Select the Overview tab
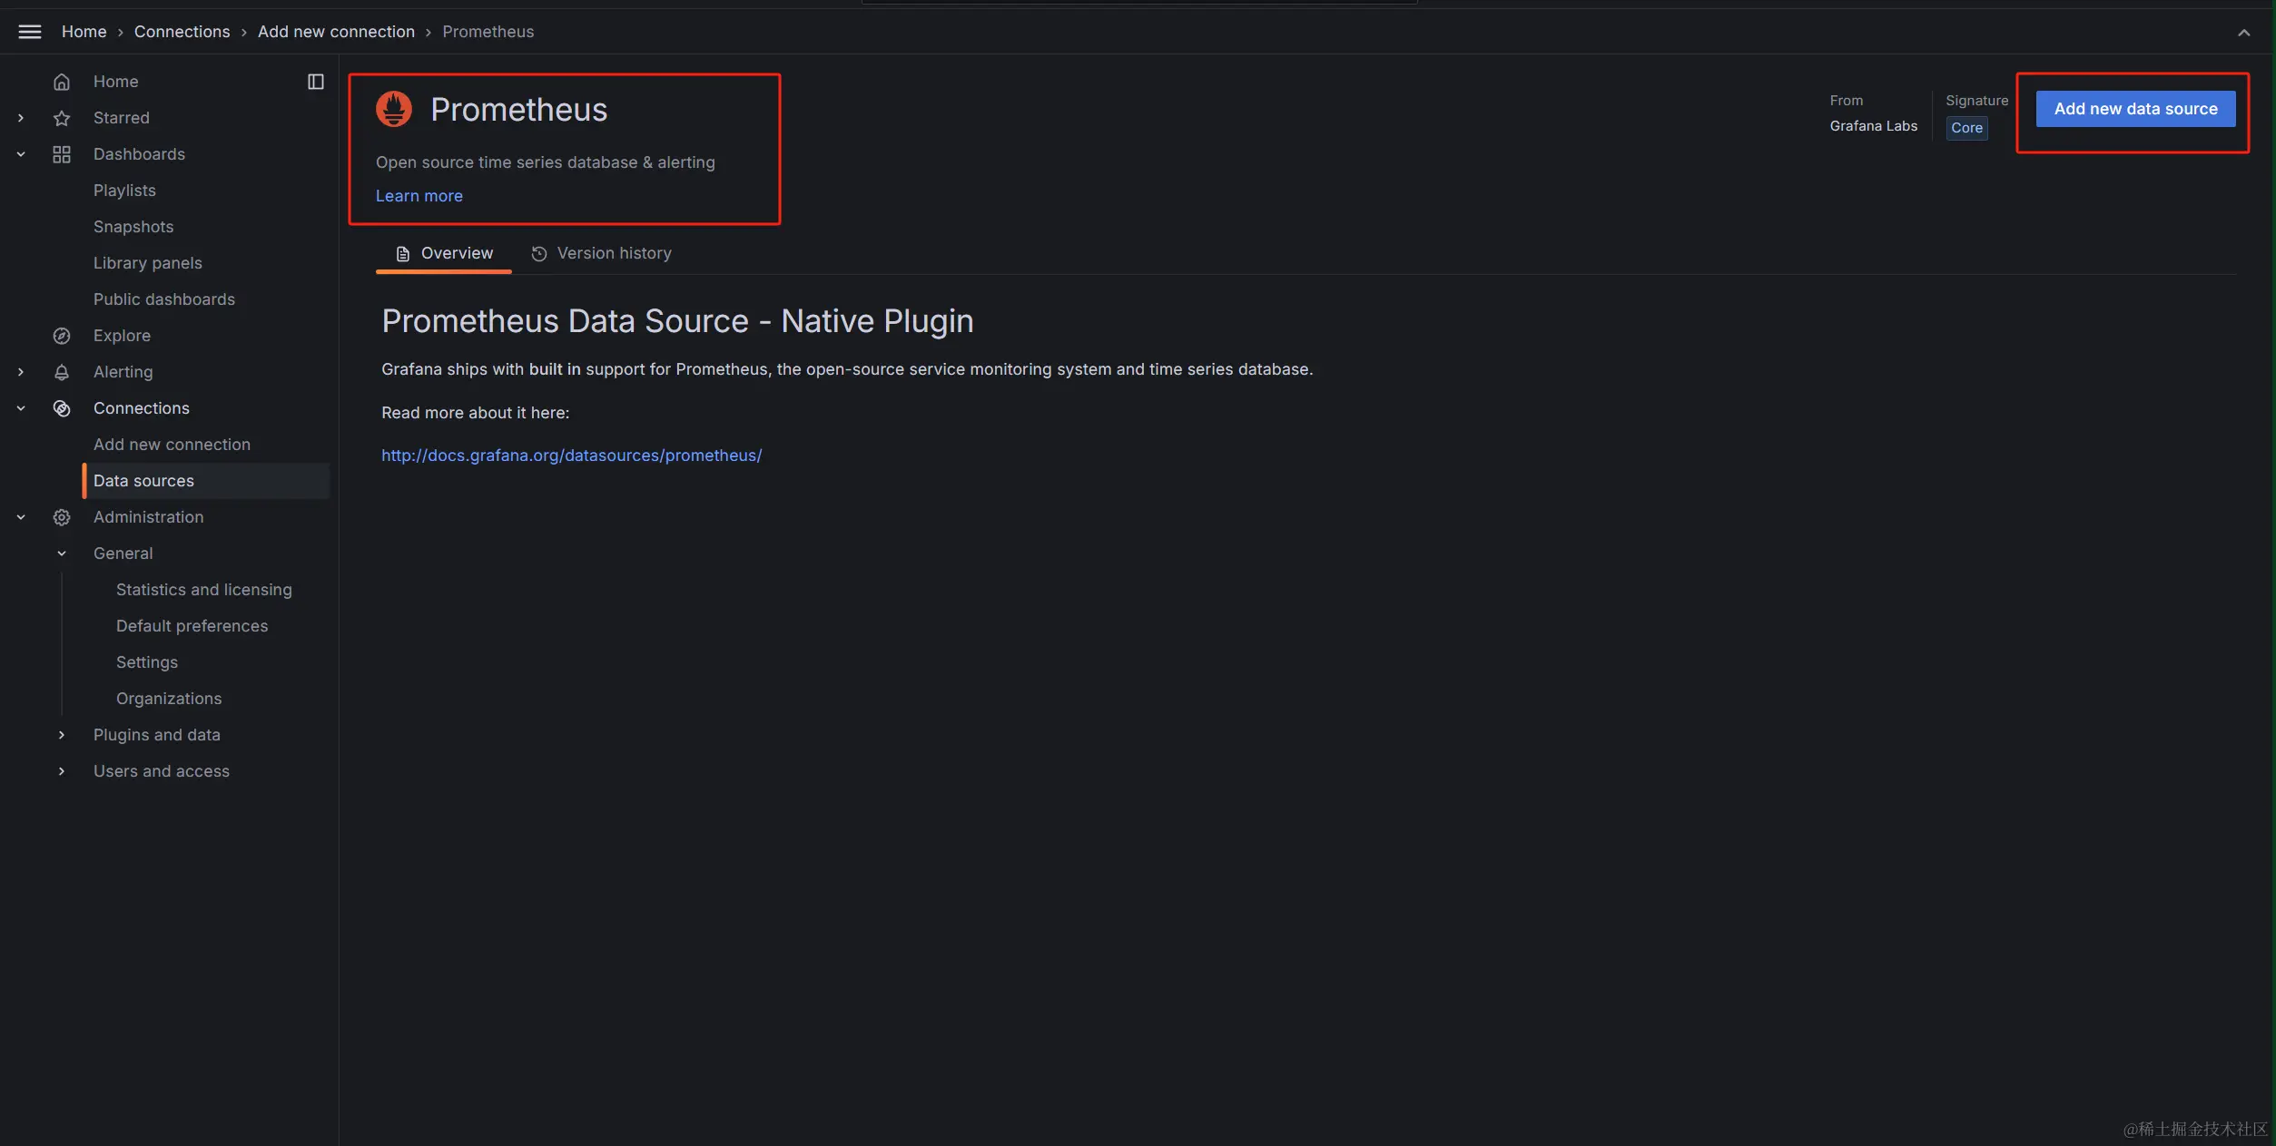The height and width of the screenshot is (1146, 2276). [445, 253]
